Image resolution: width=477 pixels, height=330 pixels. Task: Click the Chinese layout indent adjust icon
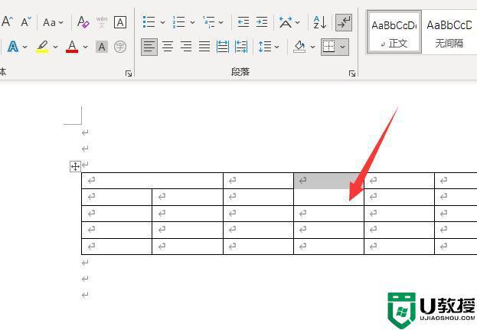point(241,47)
